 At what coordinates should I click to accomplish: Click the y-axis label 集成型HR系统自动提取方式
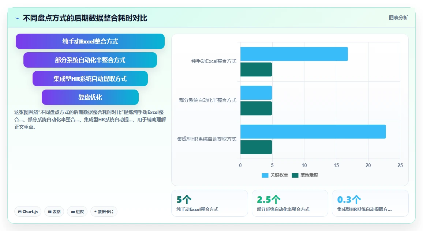[x=207, y=139]
